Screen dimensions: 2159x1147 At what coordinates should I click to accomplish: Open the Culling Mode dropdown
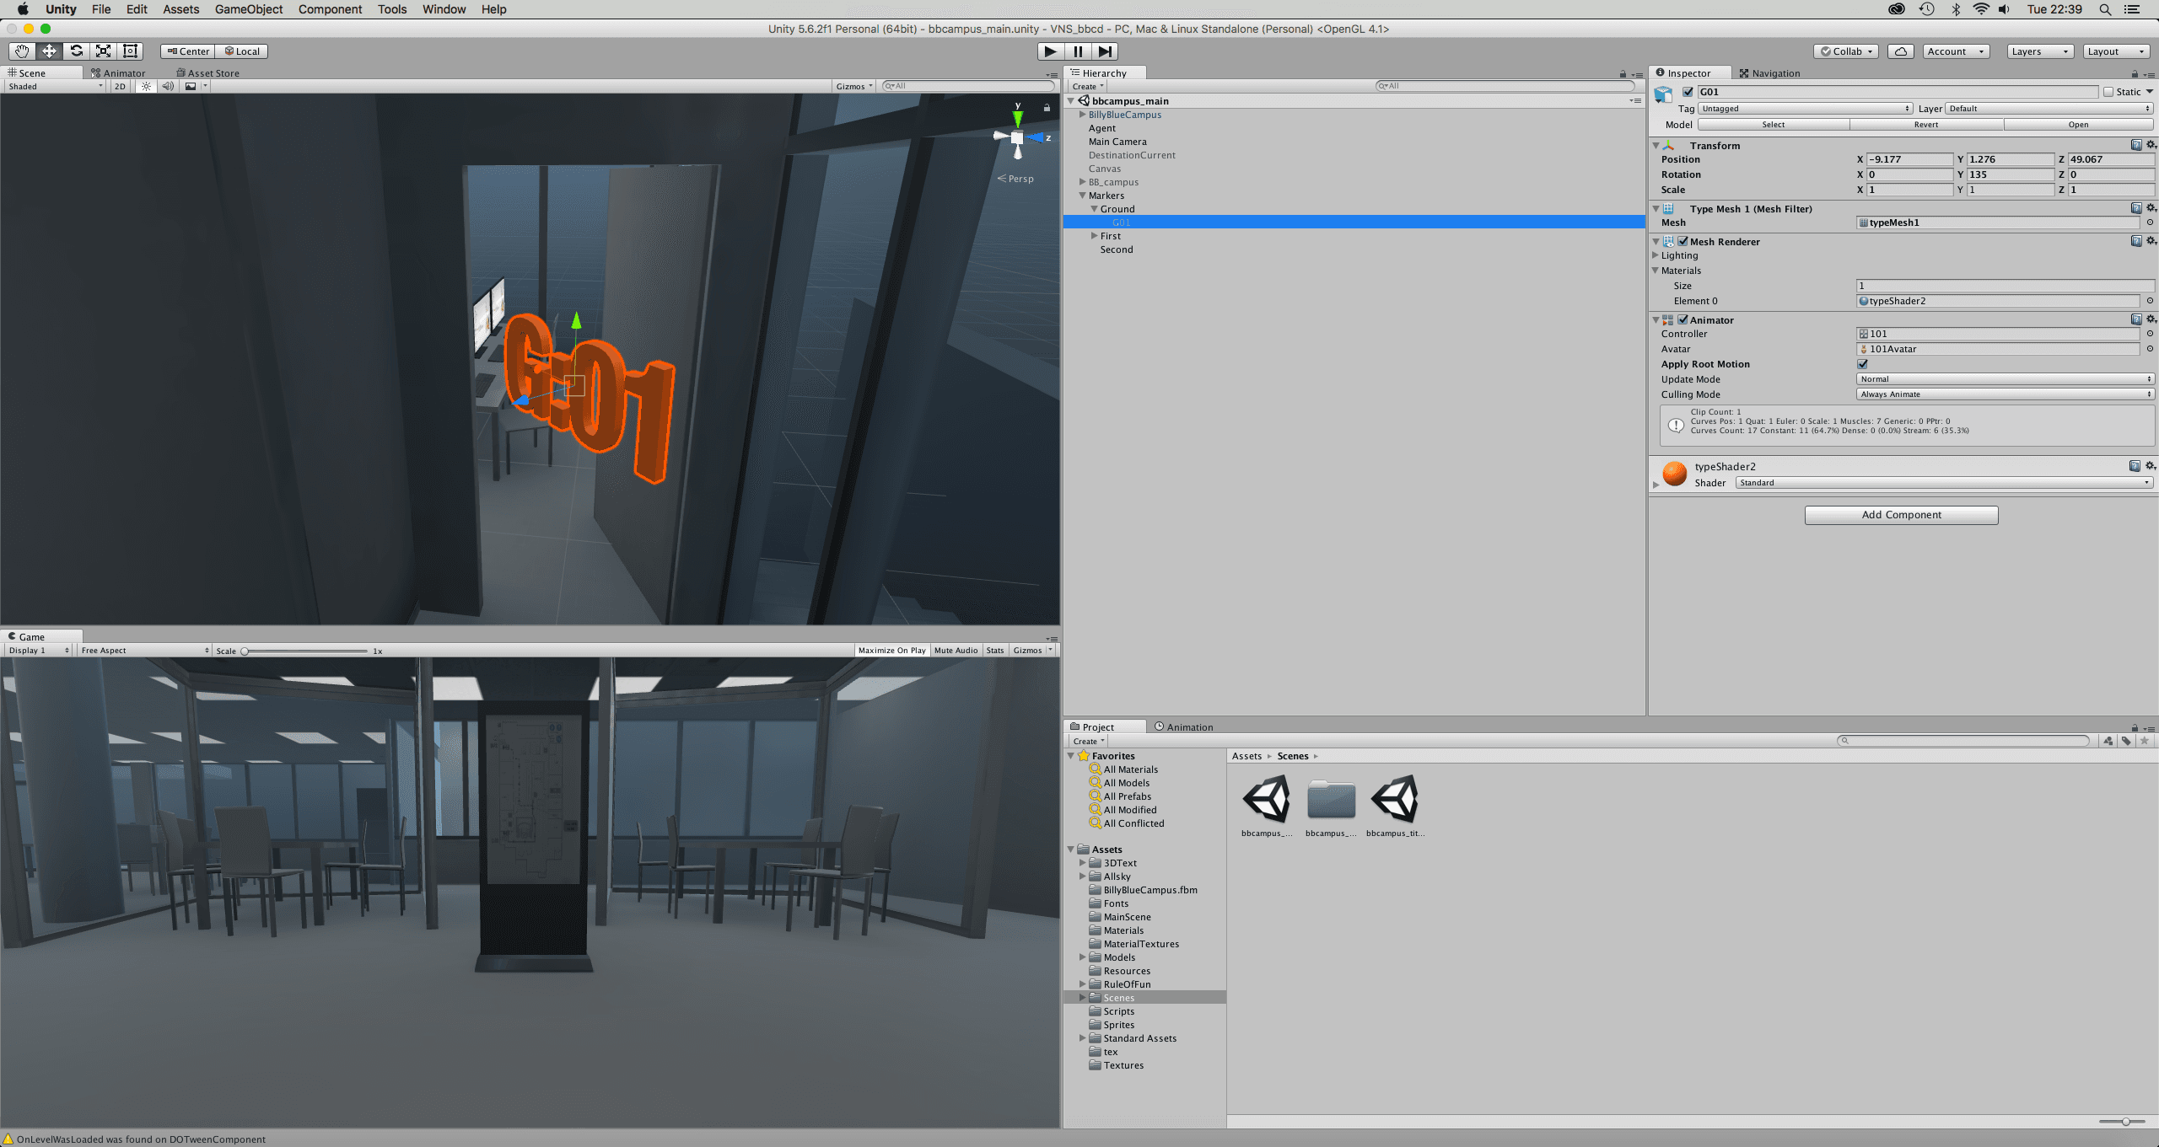(2004, 394)
